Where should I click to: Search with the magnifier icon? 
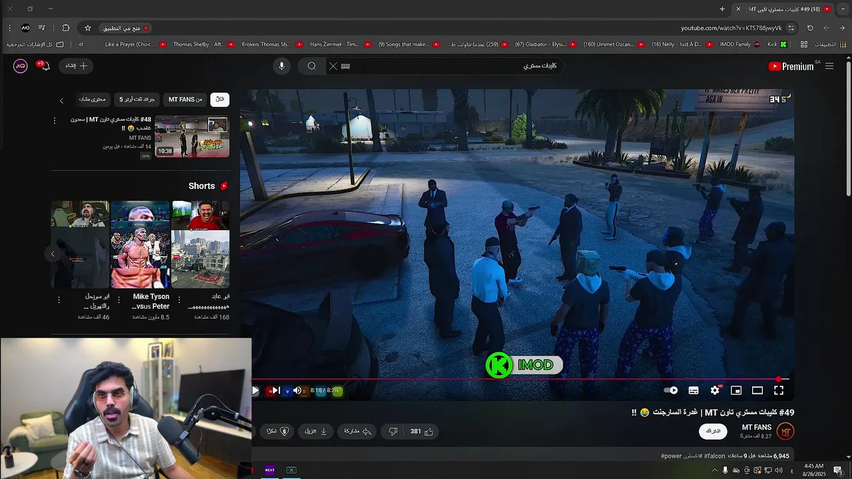312,66
